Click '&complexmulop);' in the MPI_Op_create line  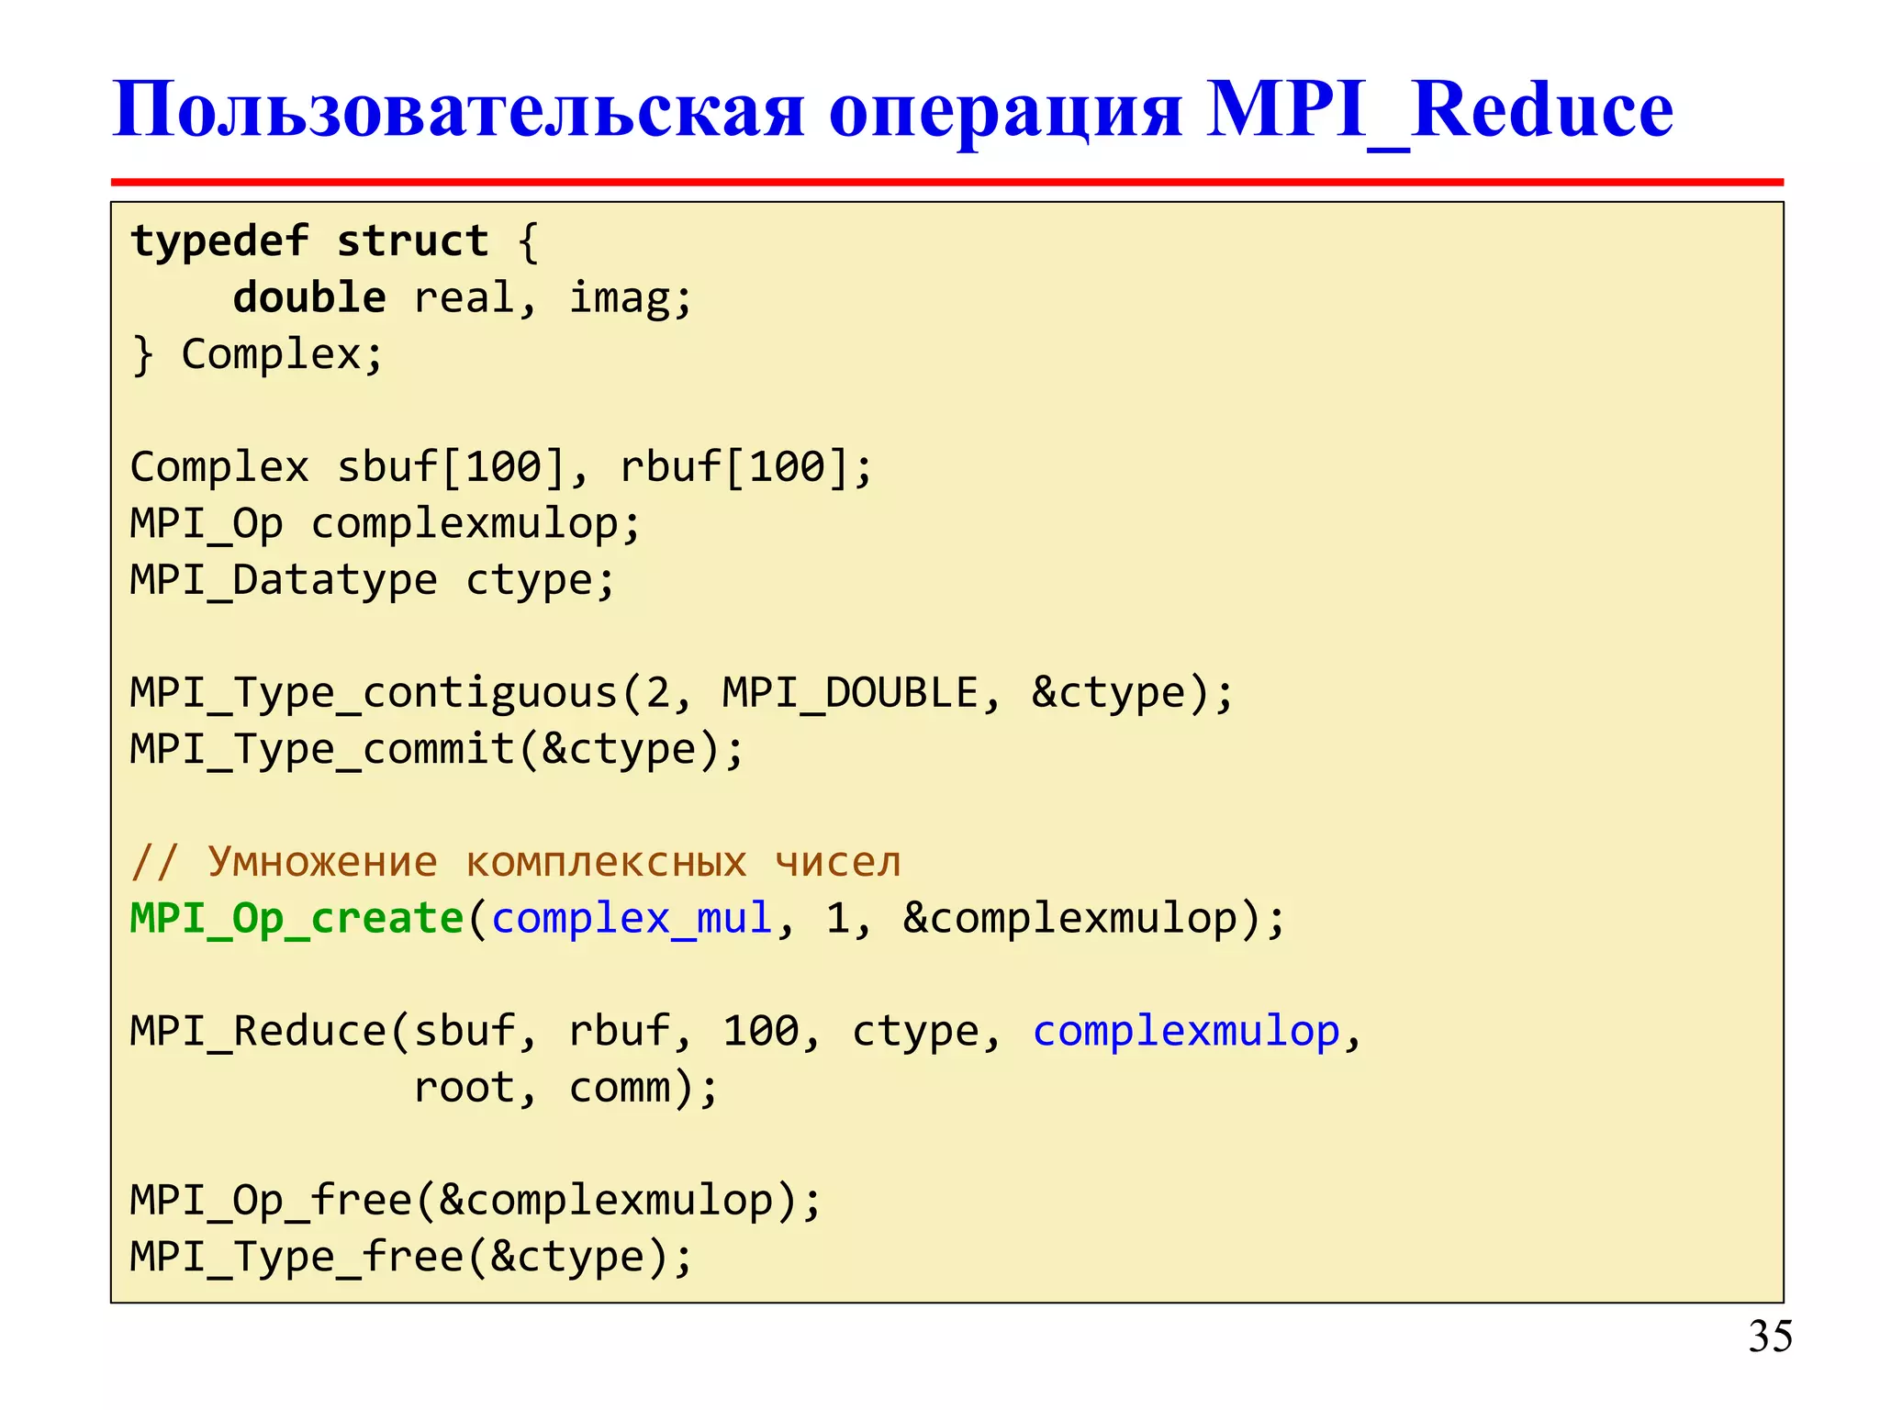[x=1094, y=919]
